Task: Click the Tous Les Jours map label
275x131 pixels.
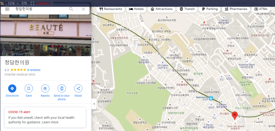Action: coord(235,127)
